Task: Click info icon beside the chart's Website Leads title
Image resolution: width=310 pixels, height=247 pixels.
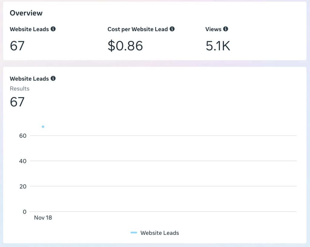Action: [x=53, y=78]
